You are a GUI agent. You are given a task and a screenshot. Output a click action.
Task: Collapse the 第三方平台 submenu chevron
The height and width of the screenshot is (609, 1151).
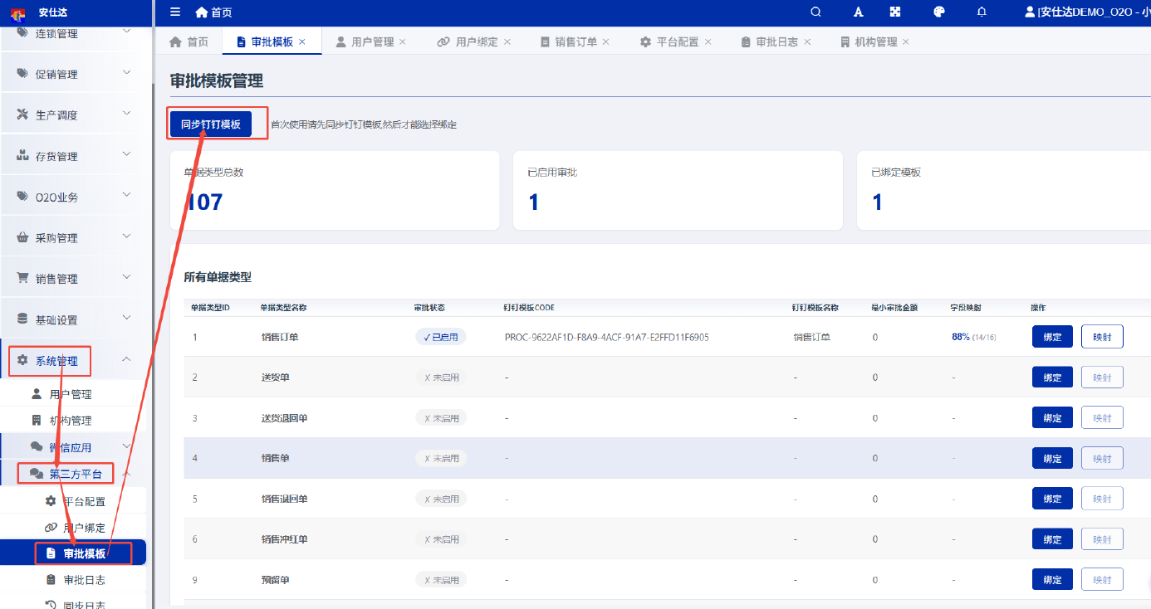click(127, 474)
